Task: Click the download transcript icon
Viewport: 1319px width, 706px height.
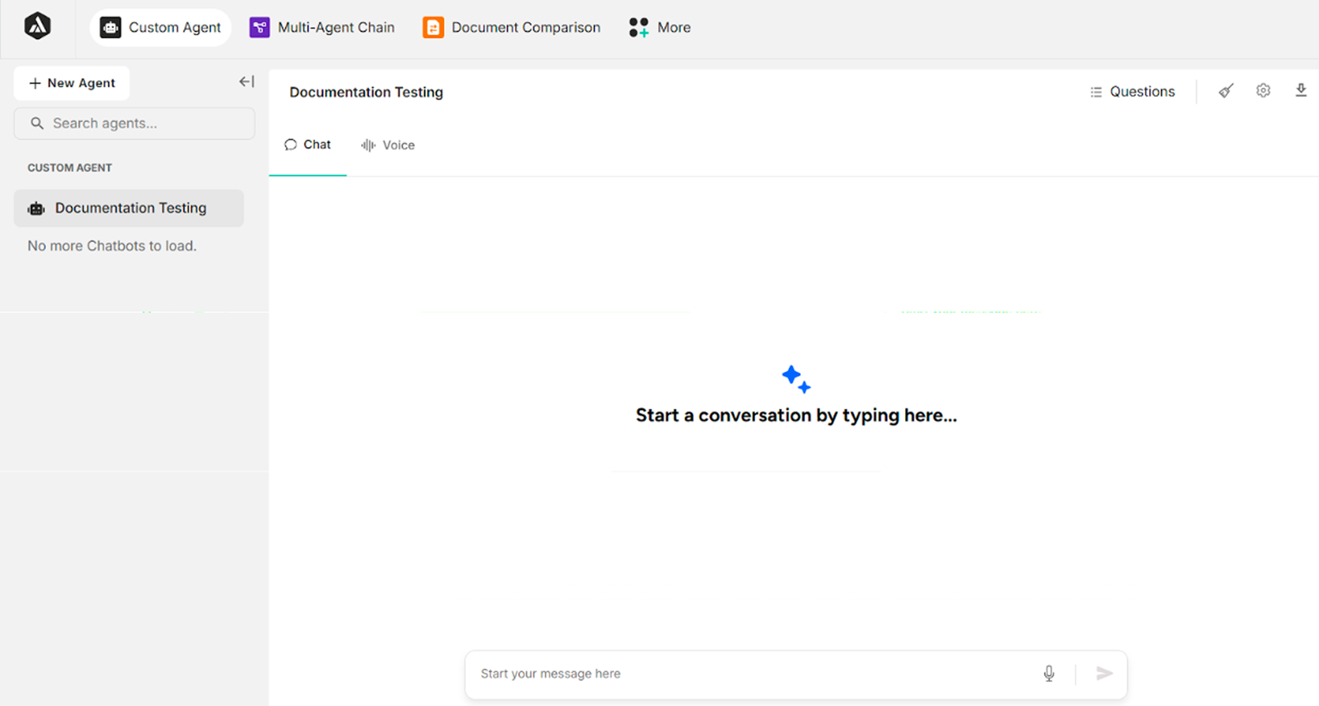Action: click(1302, 91)
